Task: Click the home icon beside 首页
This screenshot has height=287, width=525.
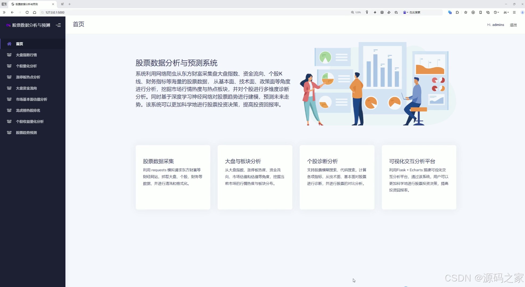Action: click(x=9, y=44)
